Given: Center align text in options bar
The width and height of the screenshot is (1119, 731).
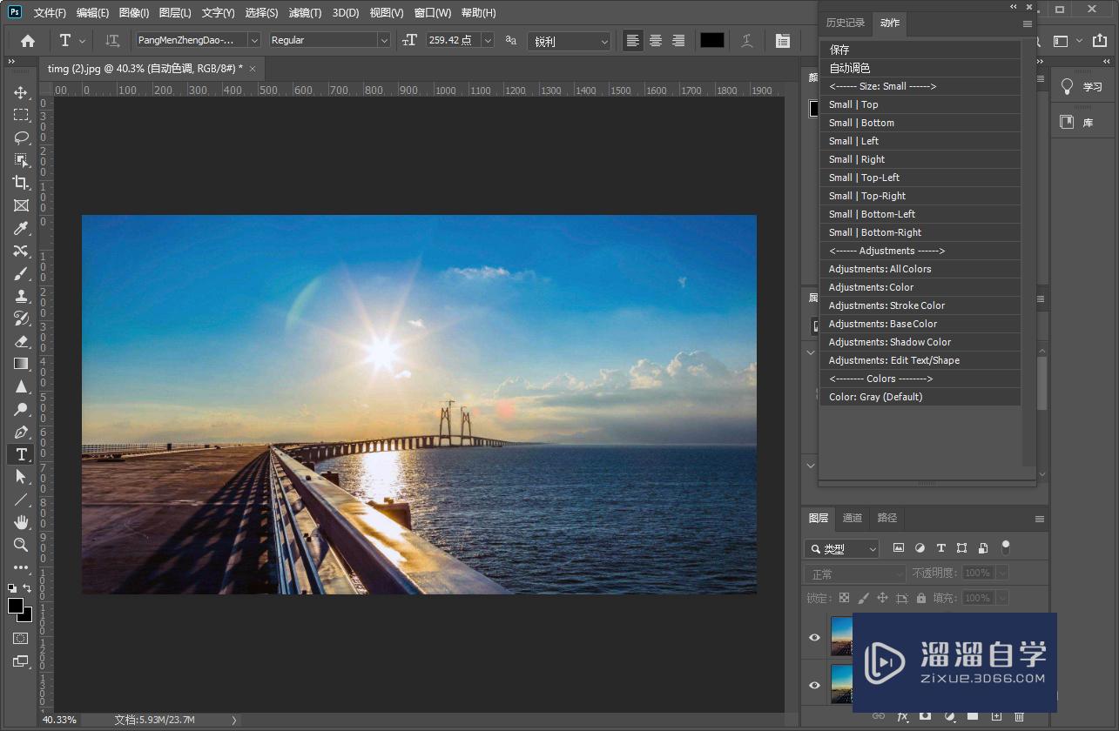Looking at the screenshot, I should (x=656, y=40).
